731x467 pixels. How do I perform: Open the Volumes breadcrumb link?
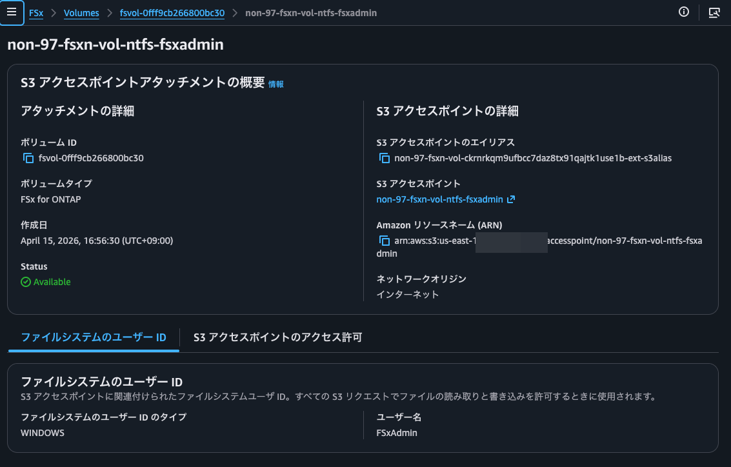(81, 12)
